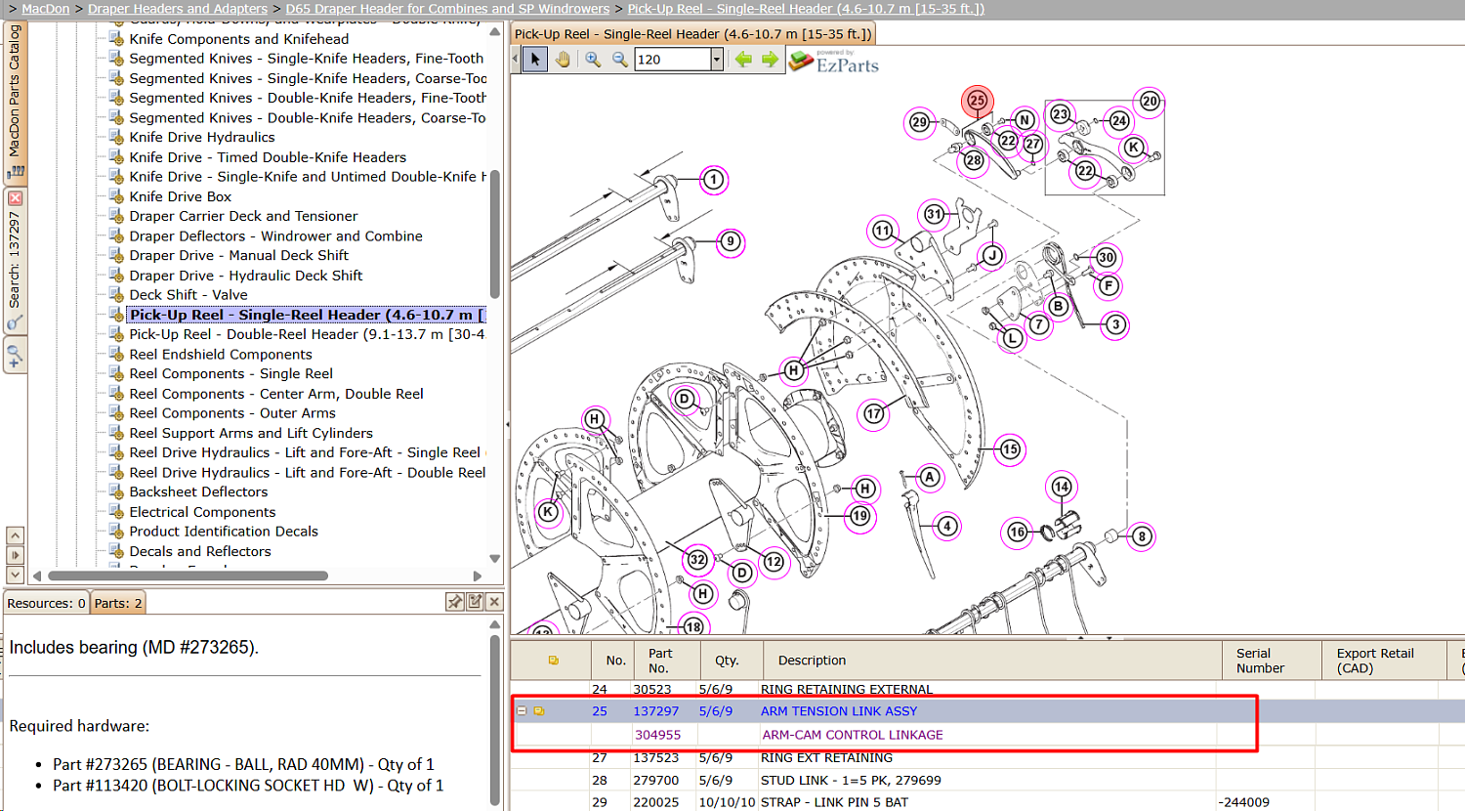The image size is (1465, 811).
Task: Close the Search: 137297 tab
Action: click(x=15, y=197)
